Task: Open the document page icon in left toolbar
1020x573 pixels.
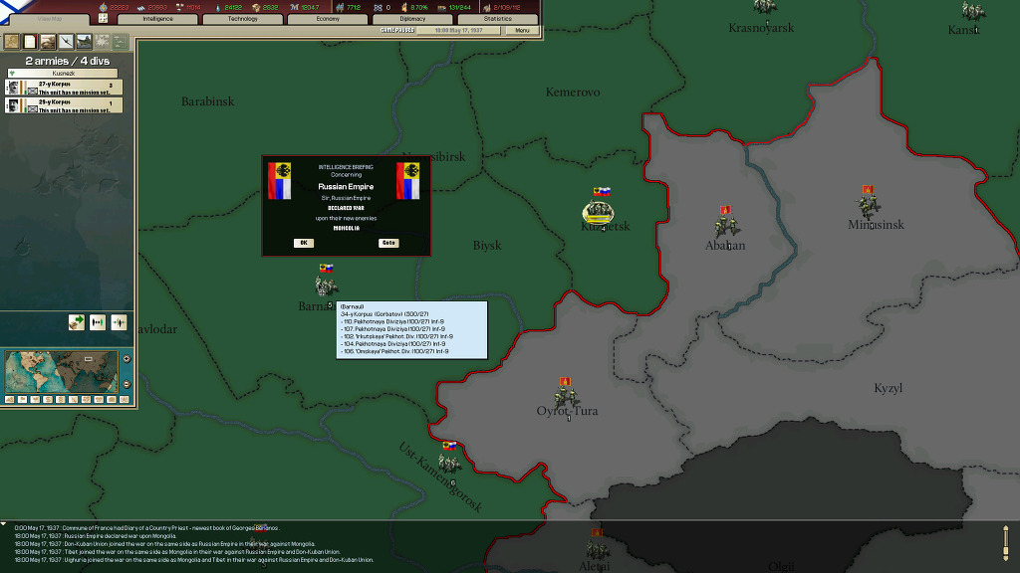Action: tap(30, 42)
